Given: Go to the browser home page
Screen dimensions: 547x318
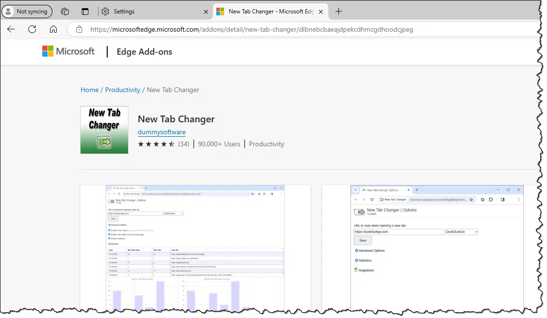Looking at the screenshot, I should click(53, 29).
